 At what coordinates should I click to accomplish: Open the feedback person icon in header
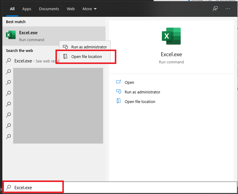click(215, 9)
